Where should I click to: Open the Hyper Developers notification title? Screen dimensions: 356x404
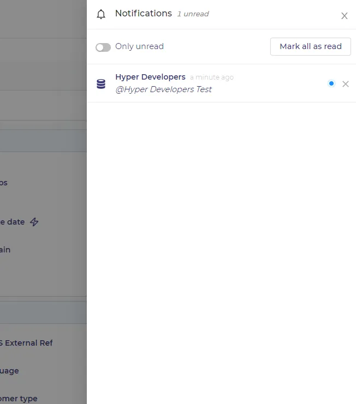150,77
